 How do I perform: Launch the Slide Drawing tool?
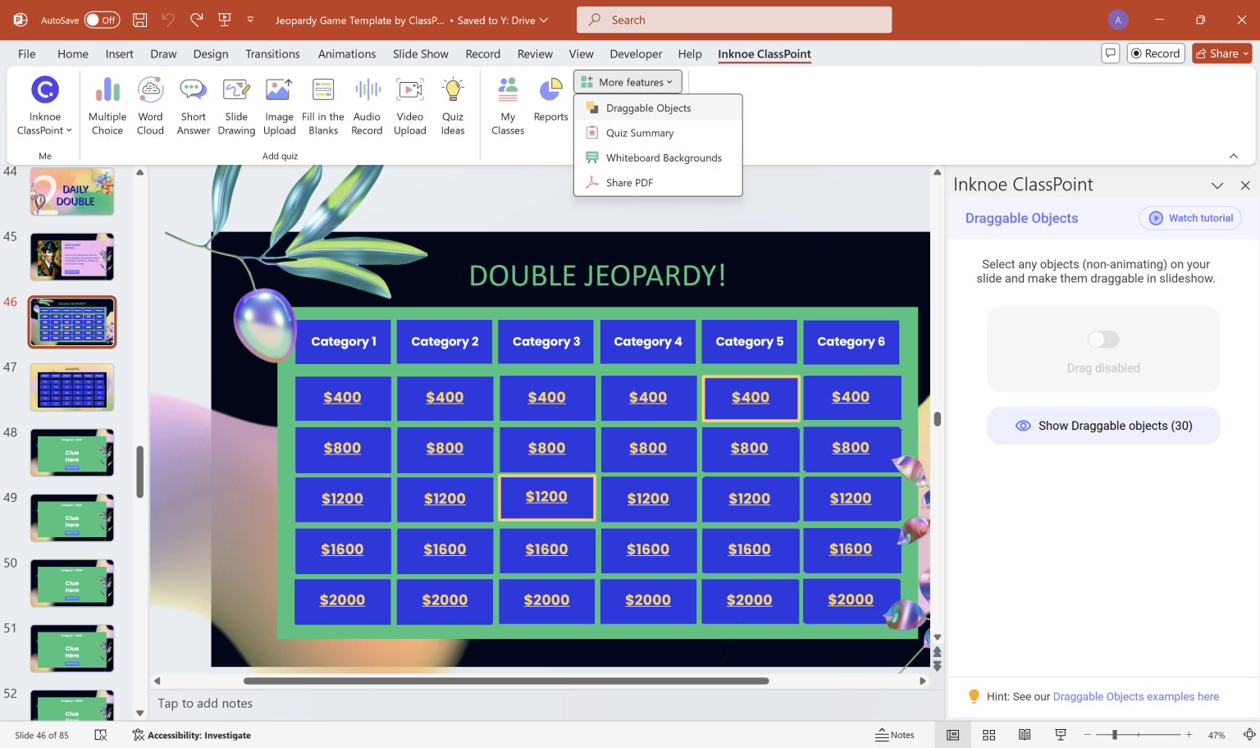click(x=236, y=104)
